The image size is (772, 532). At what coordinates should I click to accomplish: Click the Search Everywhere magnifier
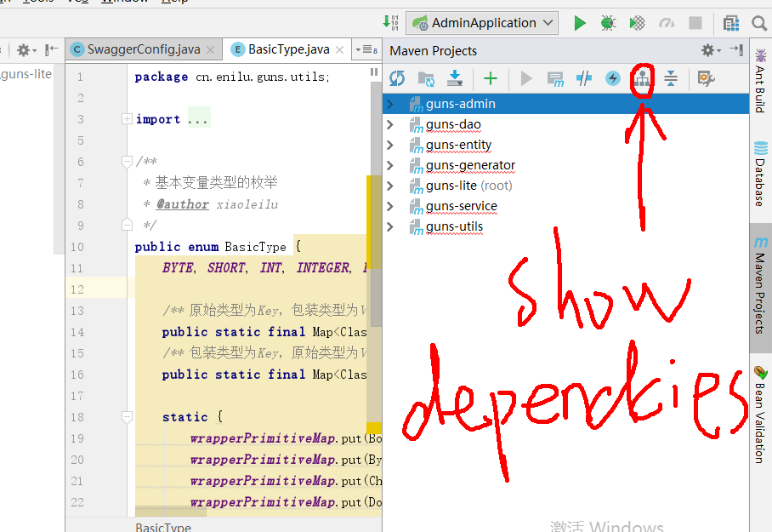tap(760, 23)
